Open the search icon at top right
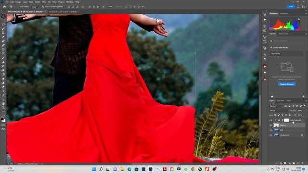The image size is (308, 173). pos(298,7)
